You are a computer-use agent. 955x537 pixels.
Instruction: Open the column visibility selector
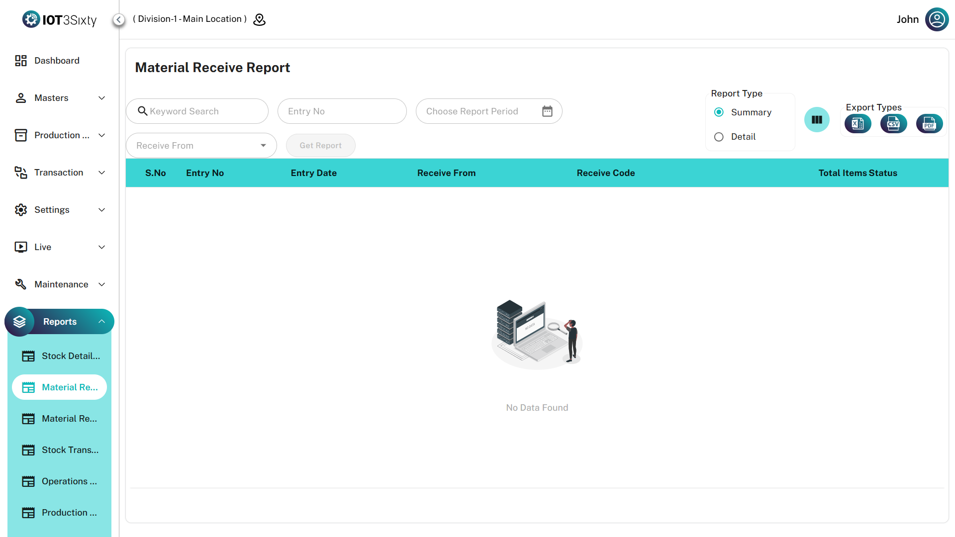[817, 120]
